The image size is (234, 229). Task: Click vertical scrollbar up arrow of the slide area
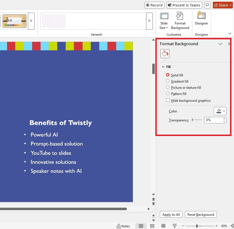tap(153, 40)
